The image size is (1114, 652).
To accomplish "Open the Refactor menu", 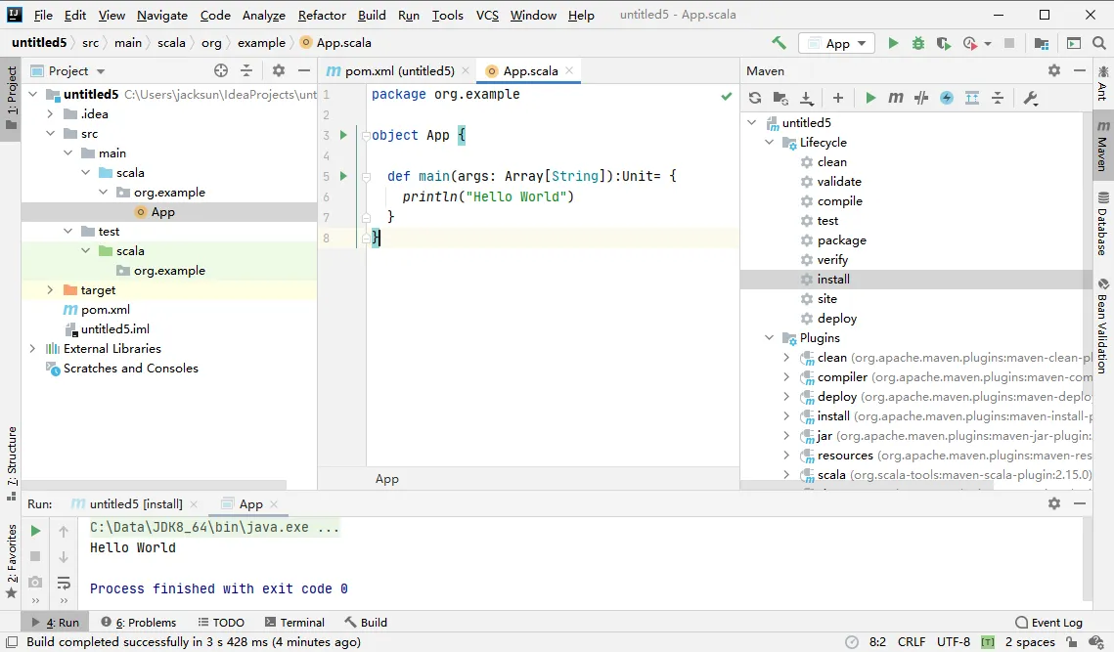I will coord(321,15).
